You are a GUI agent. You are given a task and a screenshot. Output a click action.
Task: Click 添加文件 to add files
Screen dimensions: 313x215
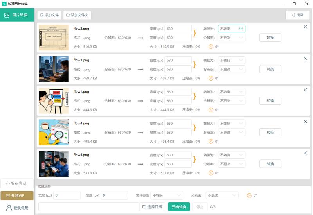click(x=49, y=15)
